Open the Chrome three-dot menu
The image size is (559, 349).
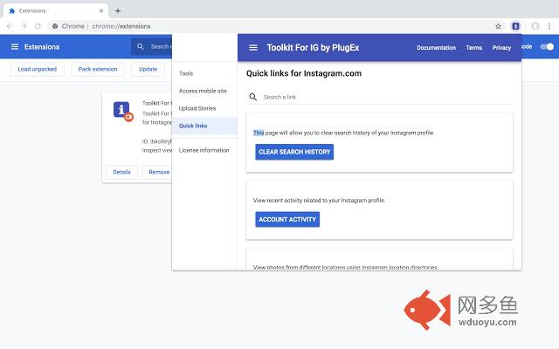[x=550, y=26]
